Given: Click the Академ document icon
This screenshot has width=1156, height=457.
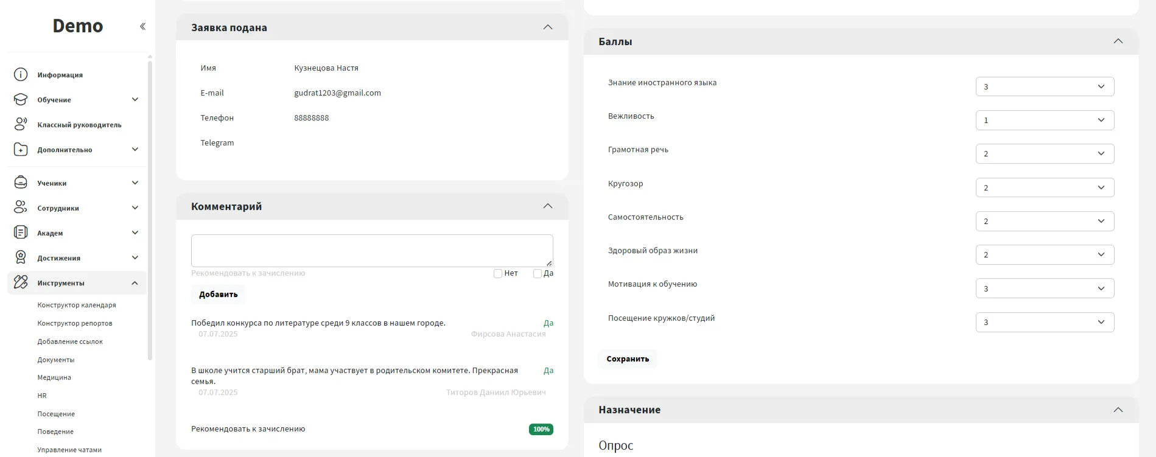Looking at the screenshot, I should click(x=21, y=232).
